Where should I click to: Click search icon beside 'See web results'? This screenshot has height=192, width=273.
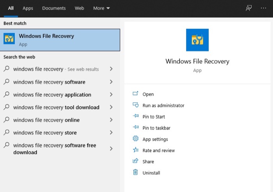tap(7, 69)
